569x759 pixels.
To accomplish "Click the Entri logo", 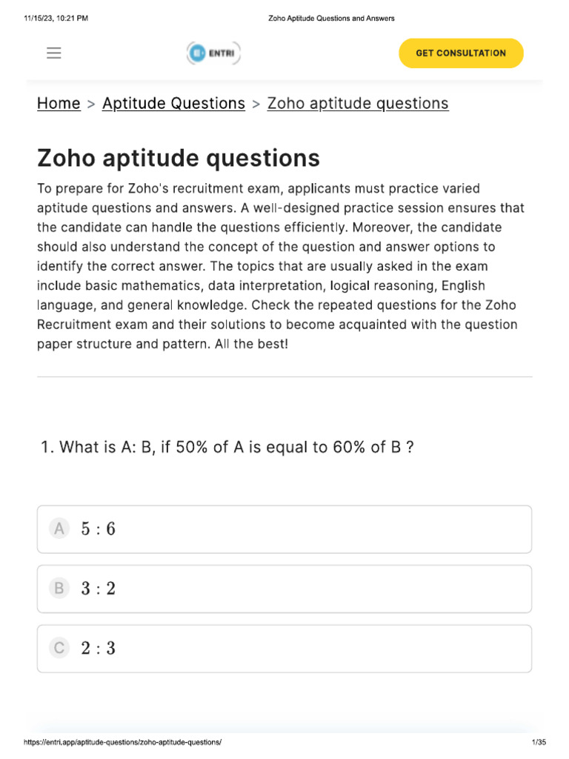I will pyautogui.click(x=213, y=53).
